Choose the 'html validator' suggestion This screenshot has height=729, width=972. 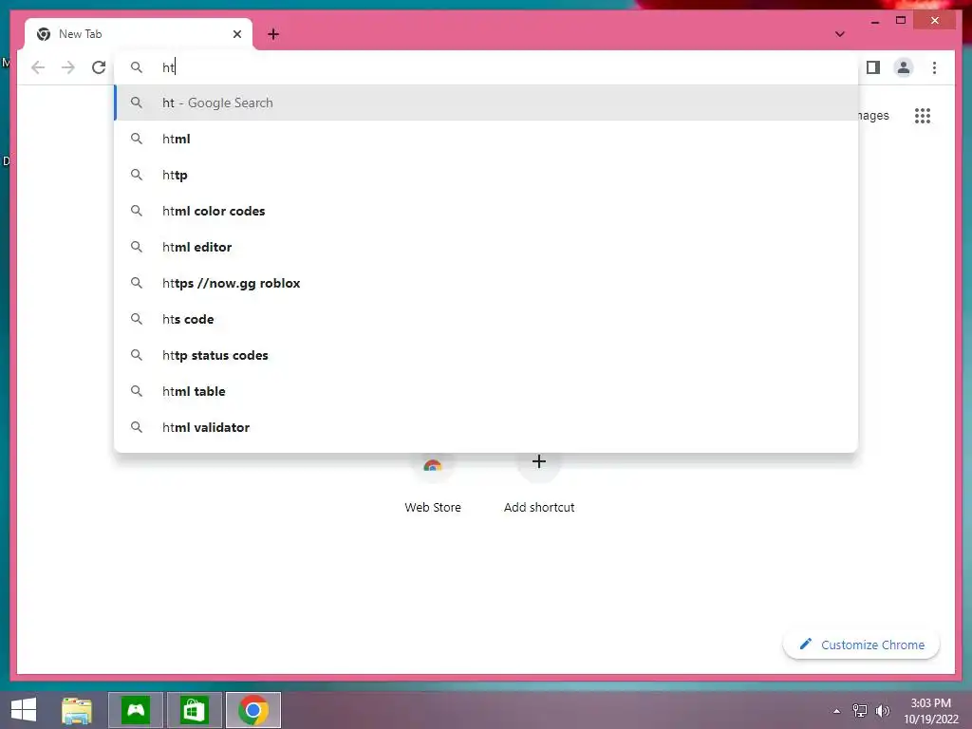point(487,427)
